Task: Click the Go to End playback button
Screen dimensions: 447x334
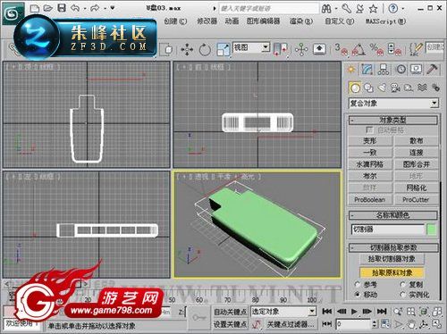Action: 382,312
